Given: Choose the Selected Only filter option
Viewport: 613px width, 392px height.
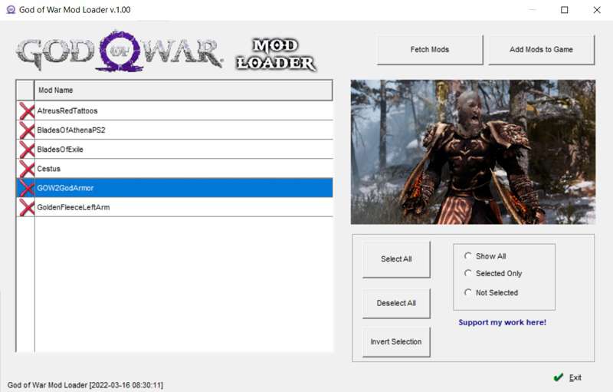Looking at the screenshot, I should (x=468, y=273).
